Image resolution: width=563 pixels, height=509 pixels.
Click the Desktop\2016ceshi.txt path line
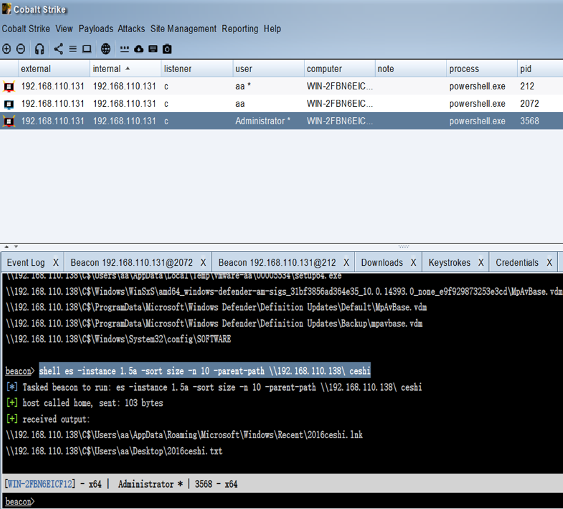114,451
